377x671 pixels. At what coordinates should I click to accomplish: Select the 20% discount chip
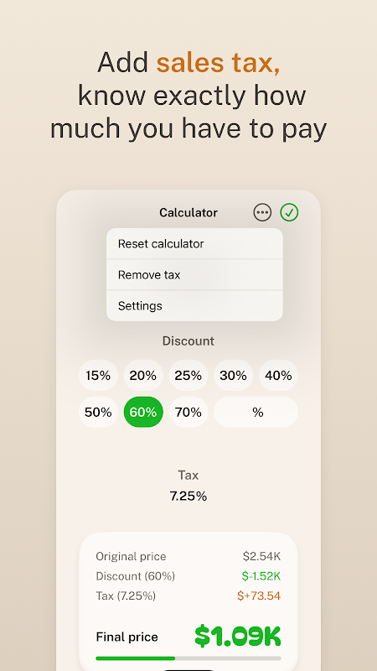click(143, 375)
